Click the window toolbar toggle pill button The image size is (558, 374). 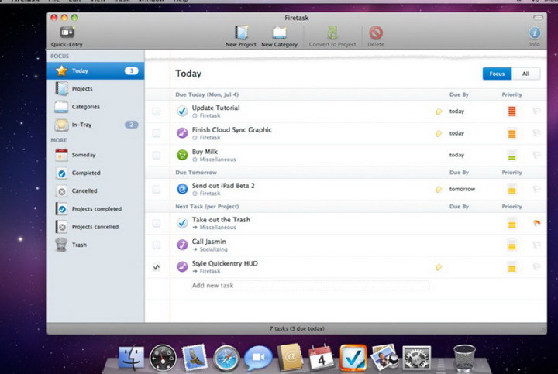[538, 18]
